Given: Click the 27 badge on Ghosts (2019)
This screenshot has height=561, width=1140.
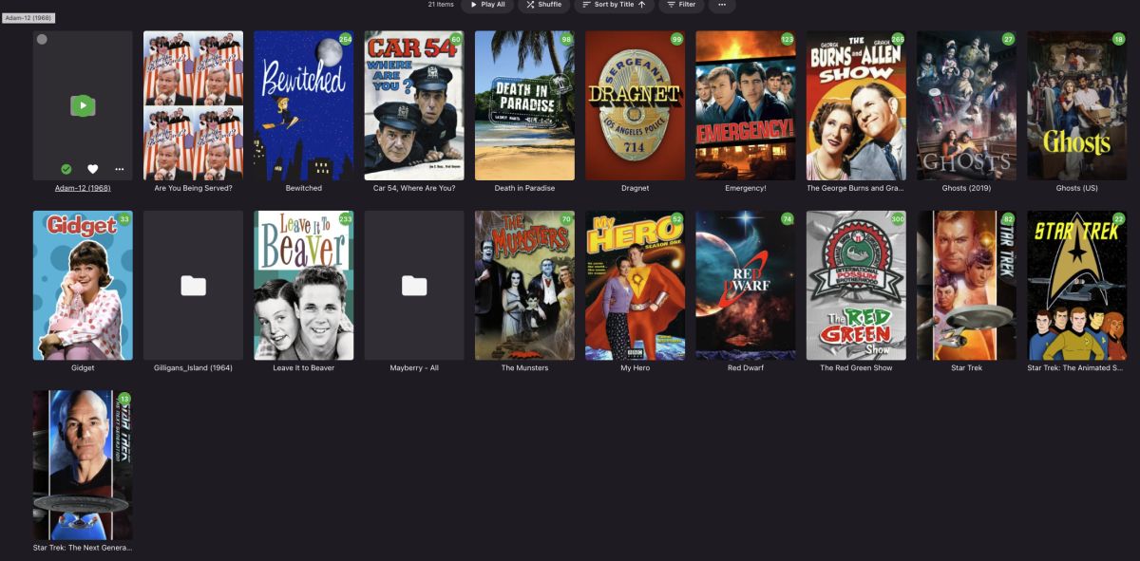Looking at the screenshot, I should [1008, 39].
